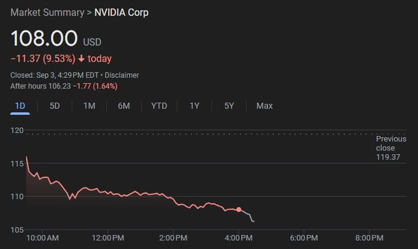Switch to the 1Y chart tab
The width and height of the screenshot is (418, 249).
click(x=194, y=106)
